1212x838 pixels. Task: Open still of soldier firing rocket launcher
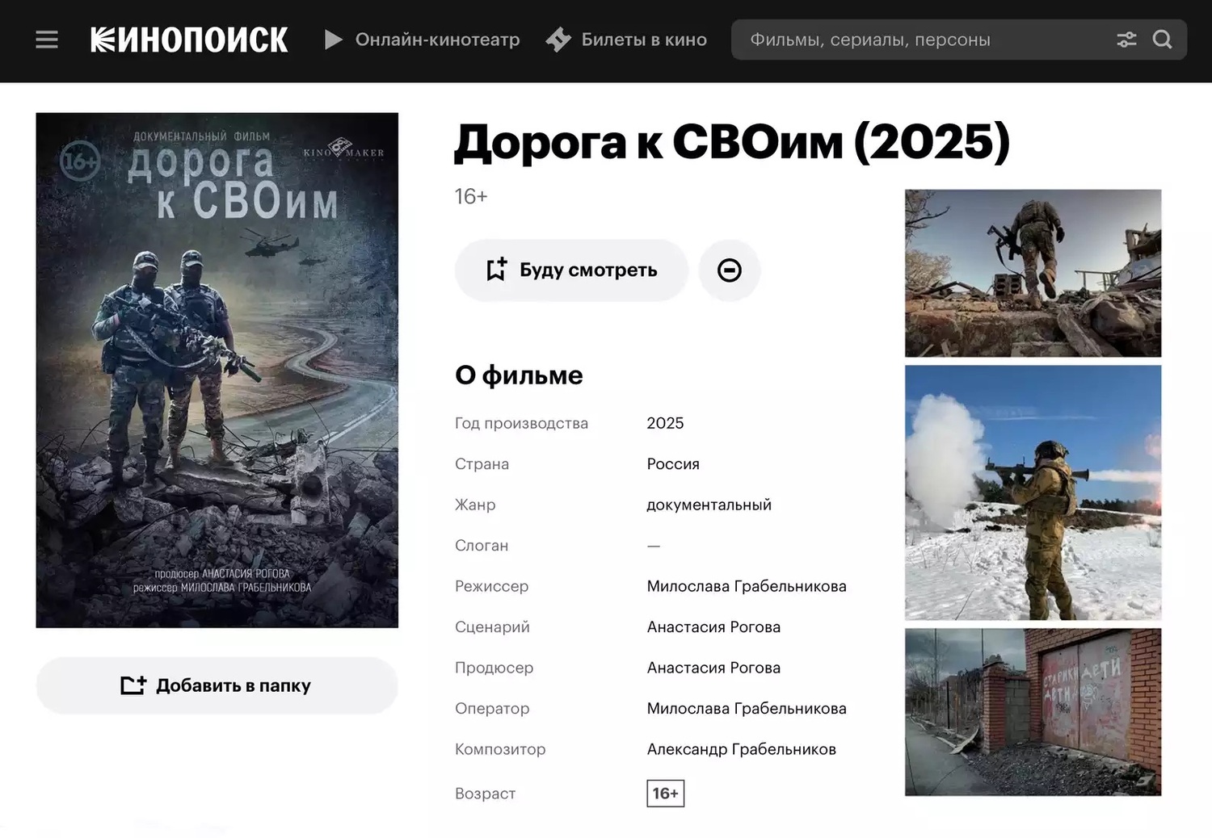[1033, 492]
